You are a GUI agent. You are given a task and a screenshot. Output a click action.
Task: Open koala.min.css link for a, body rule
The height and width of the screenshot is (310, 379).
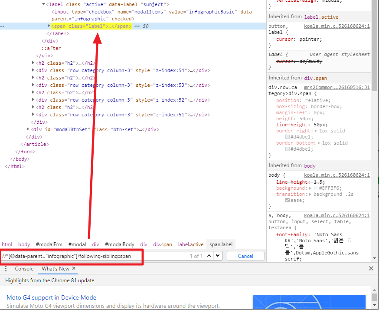tap(337, 215)
